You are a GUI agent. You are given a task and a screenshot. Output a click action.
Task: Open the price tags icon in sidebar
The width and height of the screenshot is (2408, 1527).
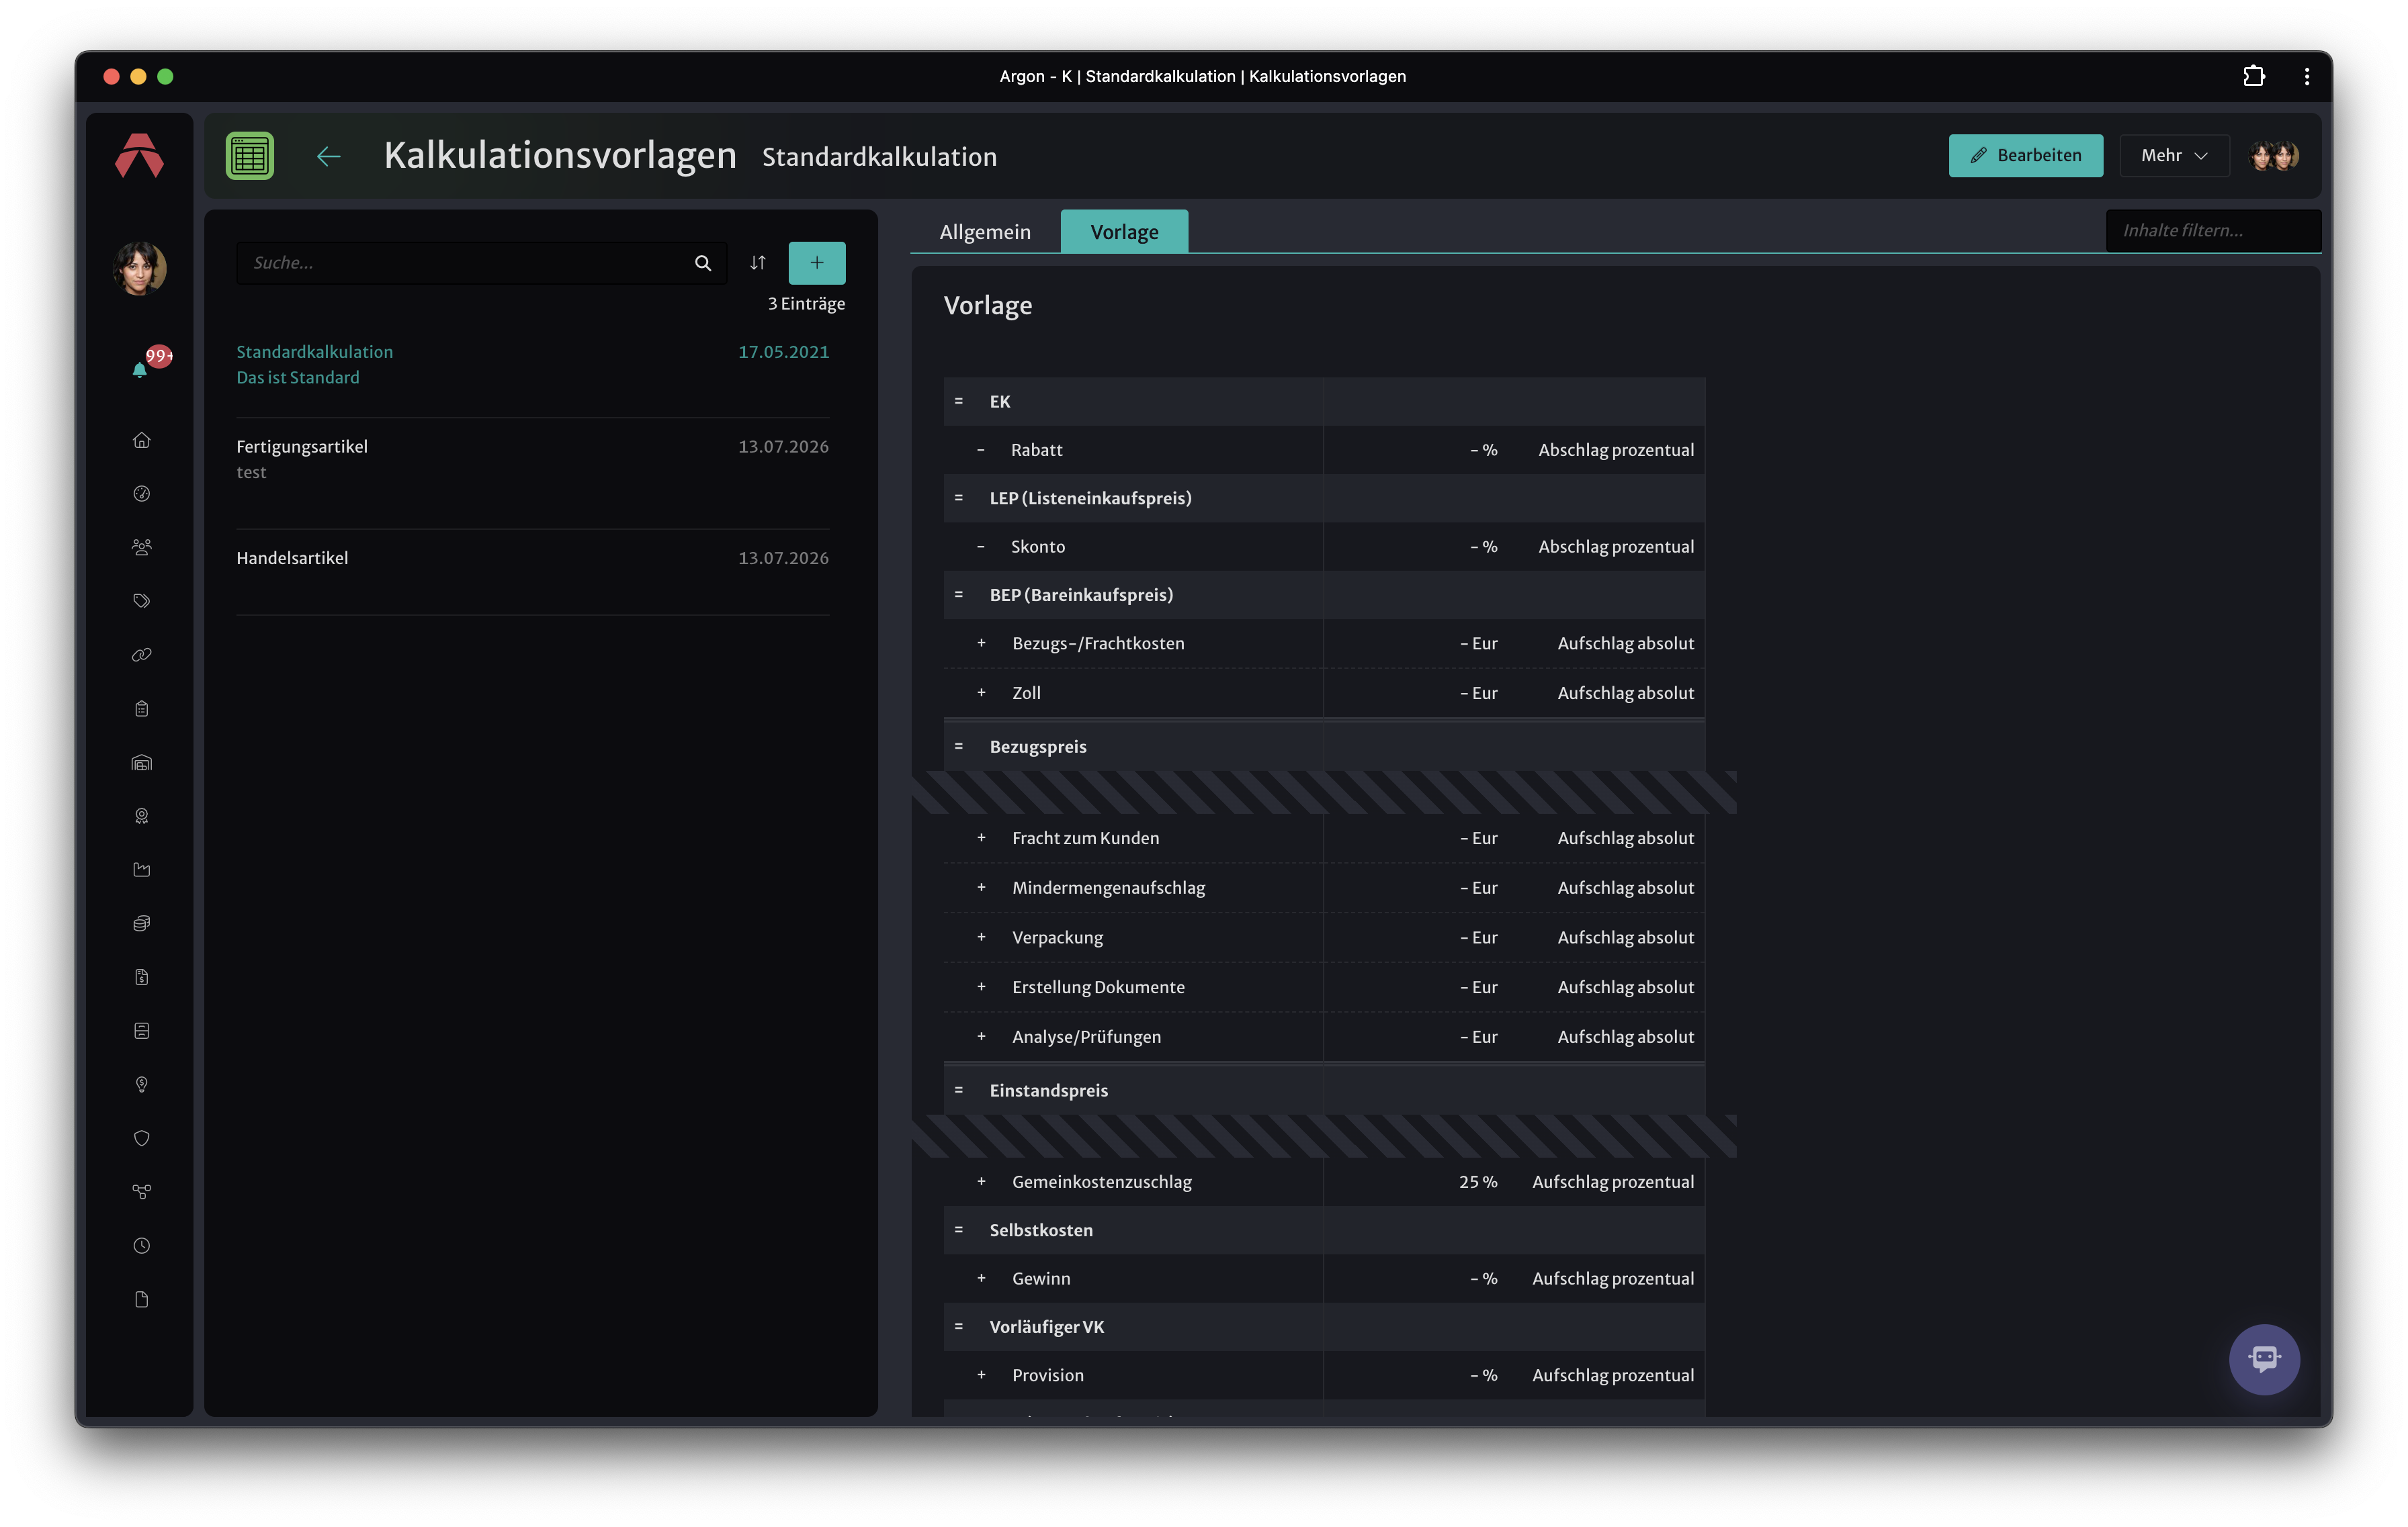click(141, 600)
